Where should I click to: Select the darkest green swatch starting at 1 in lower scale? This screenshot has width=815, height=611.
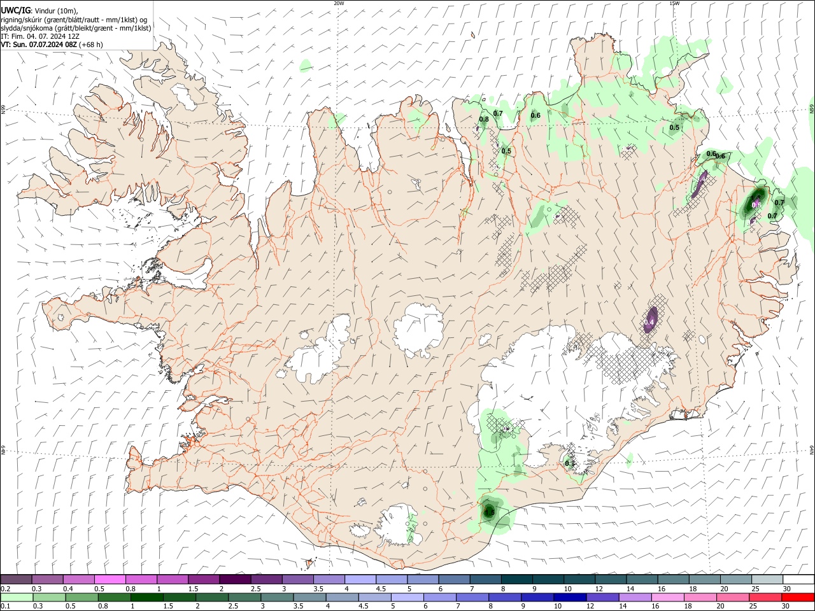click(x=147, y=597)
